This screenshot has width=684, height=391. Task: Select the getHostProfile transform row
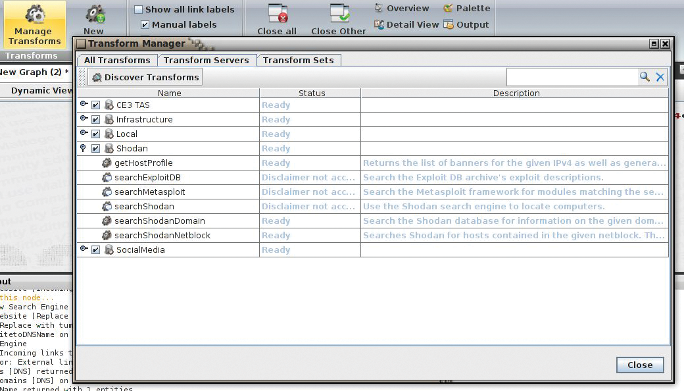tap(373, 163)
